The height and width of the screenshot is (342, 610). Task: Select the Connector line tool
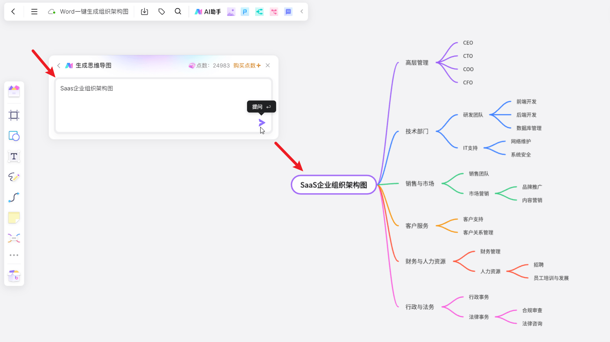point(14,197)
